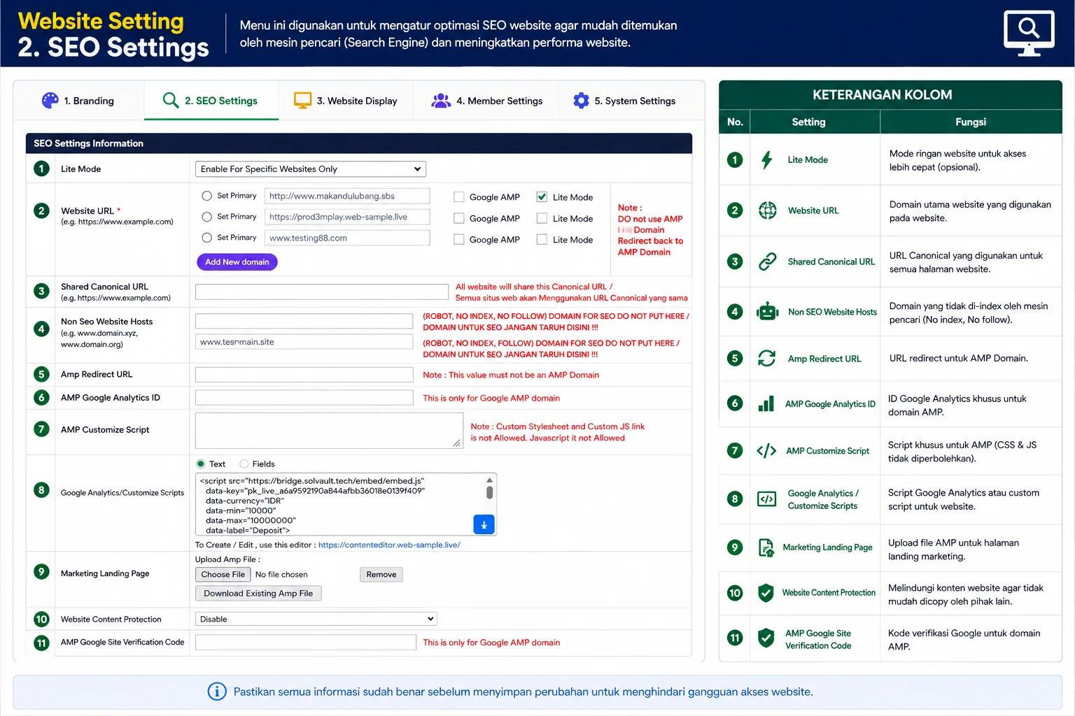Click the System Settings gear icon

click(581, 101)
